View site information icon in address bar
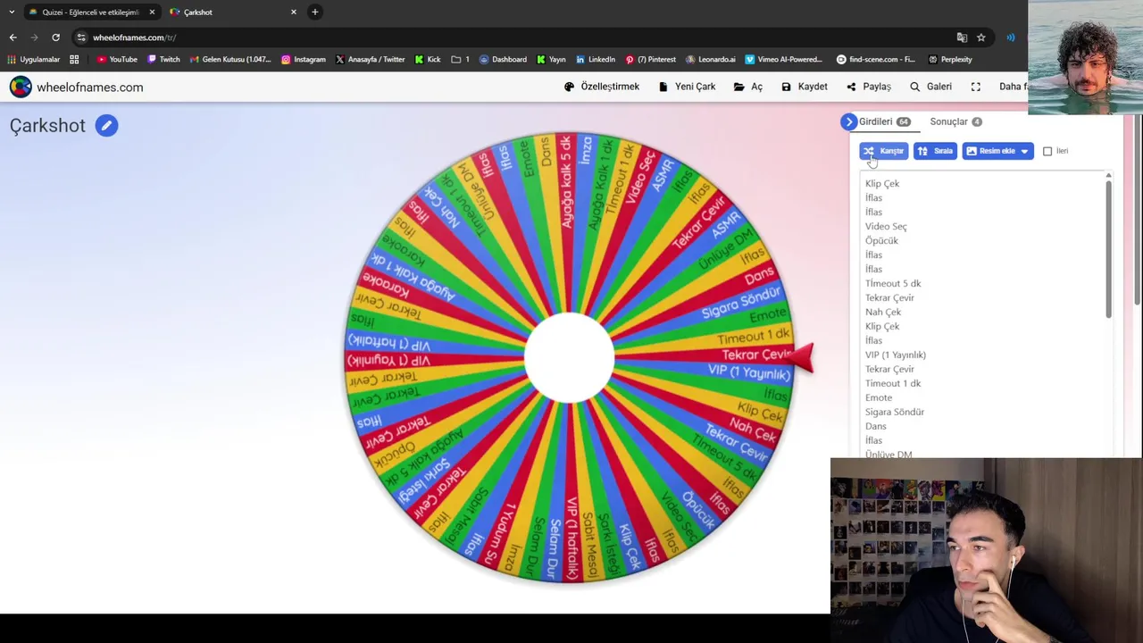This screenshot has width=1143, height=643. coord(81,38)
